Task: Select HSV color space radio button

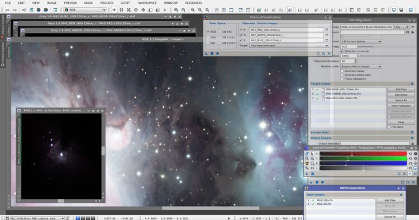Action: pyautogui.click(x=208, y=37)
